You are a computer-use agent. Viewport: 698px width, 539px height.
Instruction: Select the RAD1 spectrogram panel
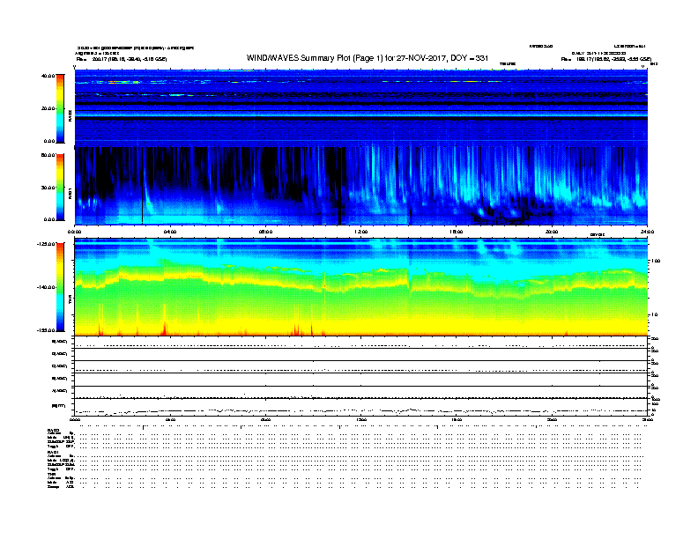pyautogui.click(x=361, y=186)
